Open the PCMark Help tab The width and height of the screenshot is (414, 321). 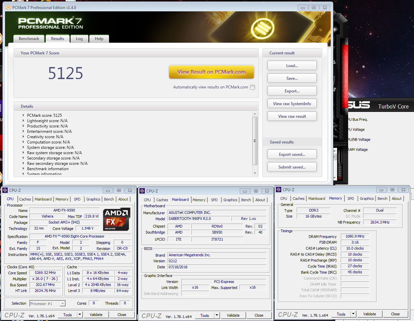click(99, 39)
